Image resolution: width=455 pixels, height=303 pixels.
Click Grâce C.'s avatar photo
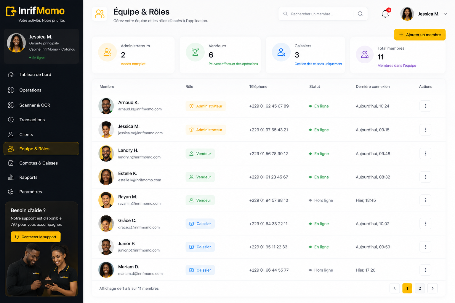pos(106,224)
